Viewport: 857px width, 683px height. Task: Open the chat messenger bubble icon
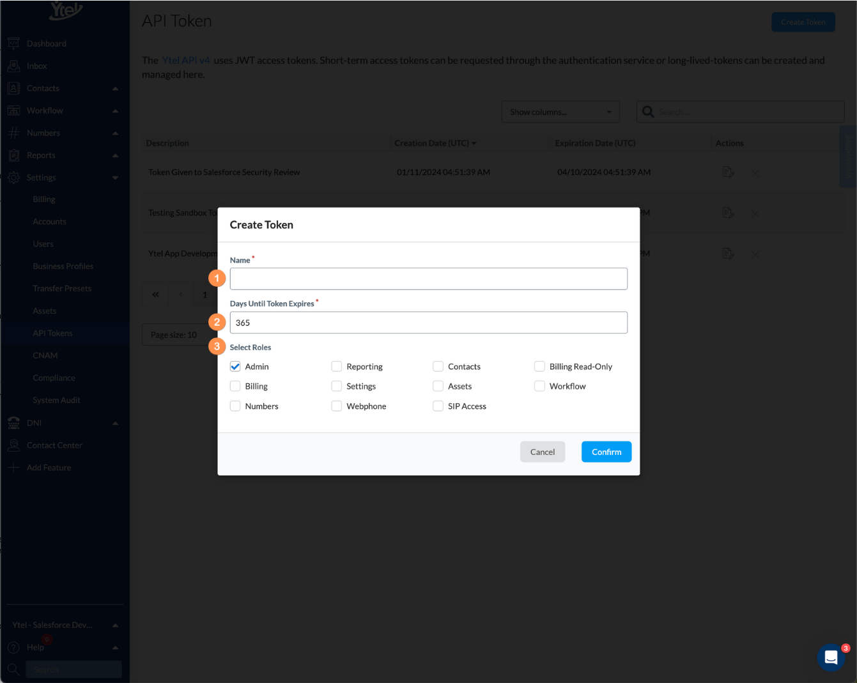[x=831, y=657]
